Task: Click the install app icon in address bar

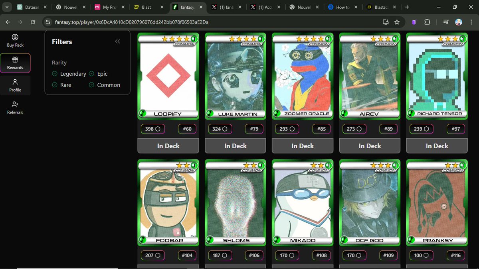Action: click(386, 22)
